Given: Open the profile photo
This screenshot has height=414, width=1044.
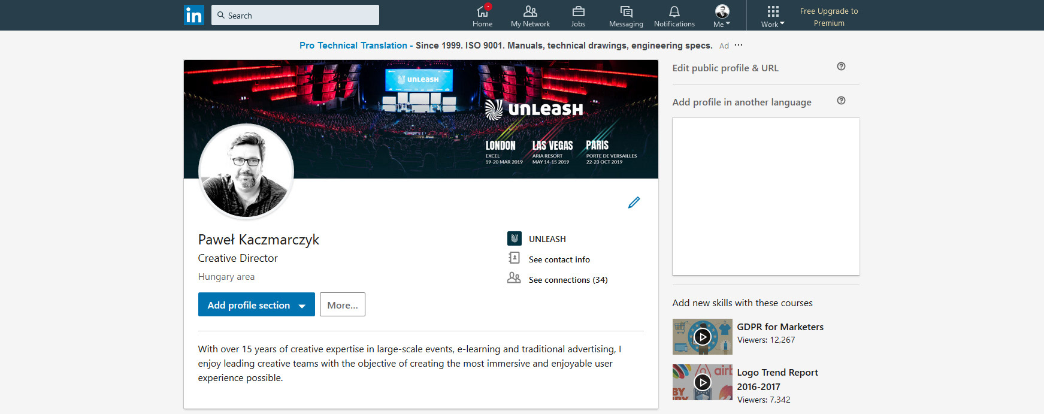Looking at the screenshot, I should point(246,171).
